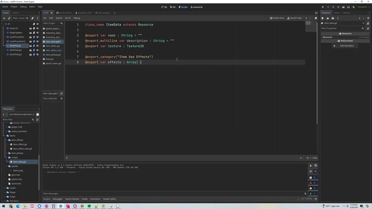The width and height of the screenshot is (372, 209).
Task: Switch to the Inspector tab
Action: click(325, 13)
